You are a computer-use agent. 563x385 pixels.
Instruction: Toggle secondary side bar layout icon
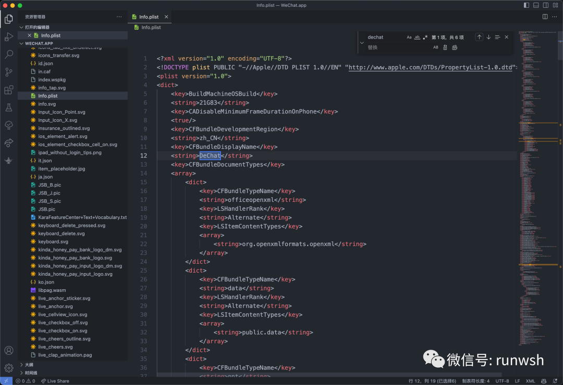545,5
